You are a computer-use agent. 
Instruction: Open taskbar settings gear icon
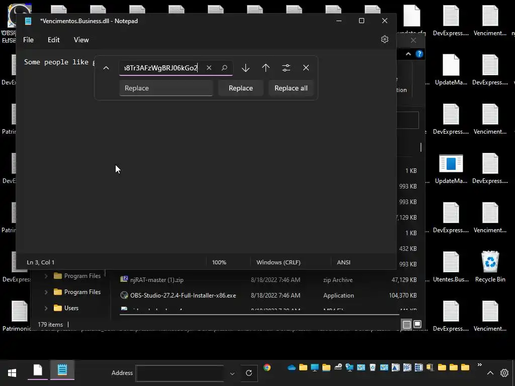point(504,373)
